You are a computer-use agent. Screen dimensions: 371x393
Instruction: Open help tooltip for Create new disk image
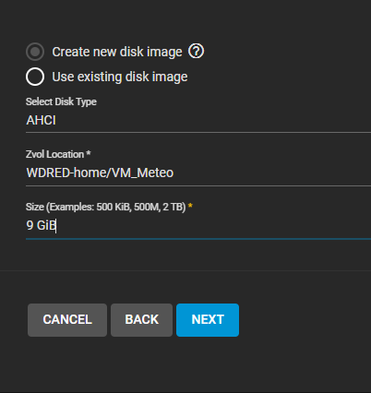pos(196,51)
